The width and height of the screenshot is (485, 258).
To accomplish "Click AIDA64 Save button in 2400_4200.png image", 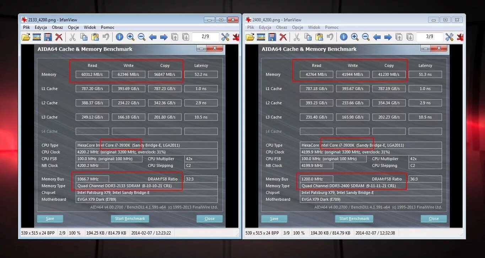I will (274, 218).
